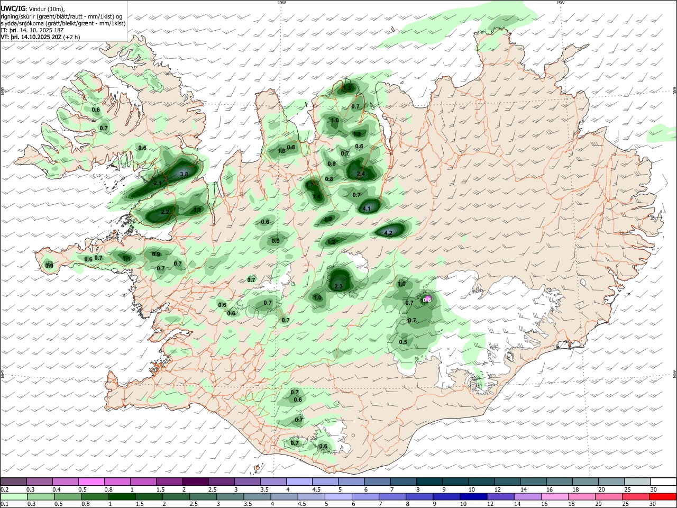Select the 1.4 precipitation value on the map
Screen dimensions: 677x508
pyautogui.click(x=317, y=197)
